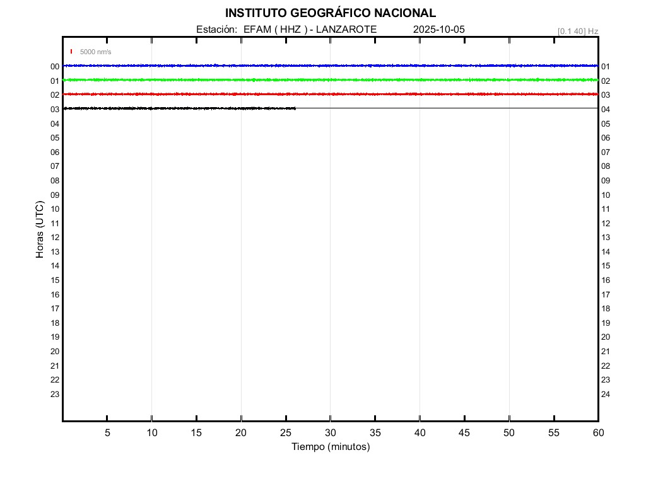Click the left-side hour label 12
Image resolution: width=646 pixels, height=484 pixels.
coord(55,238)
